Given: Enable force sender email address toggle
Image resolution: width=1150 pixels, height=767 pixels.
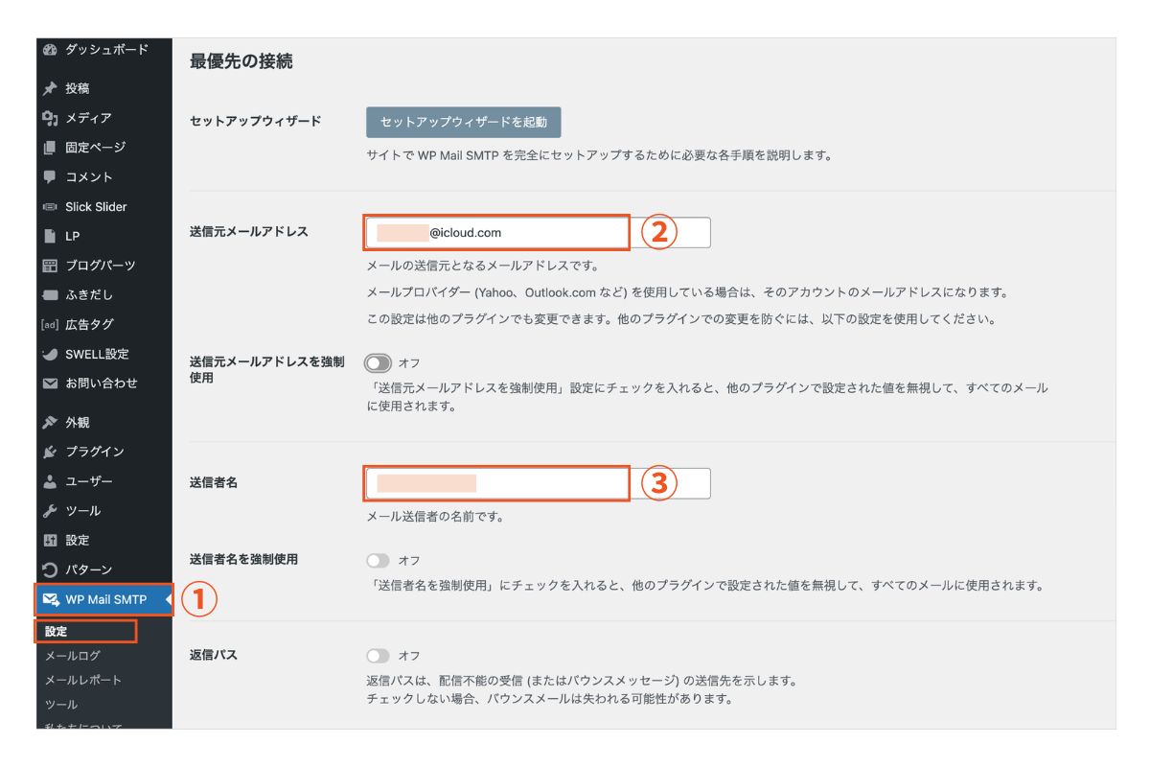Looking at the screenshot, I should click(379, 363).
